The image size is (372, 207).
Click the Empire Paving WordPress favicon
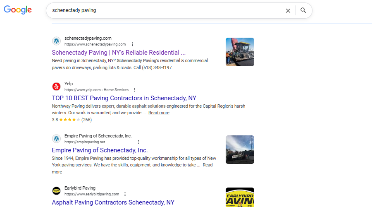pos(56,139)
